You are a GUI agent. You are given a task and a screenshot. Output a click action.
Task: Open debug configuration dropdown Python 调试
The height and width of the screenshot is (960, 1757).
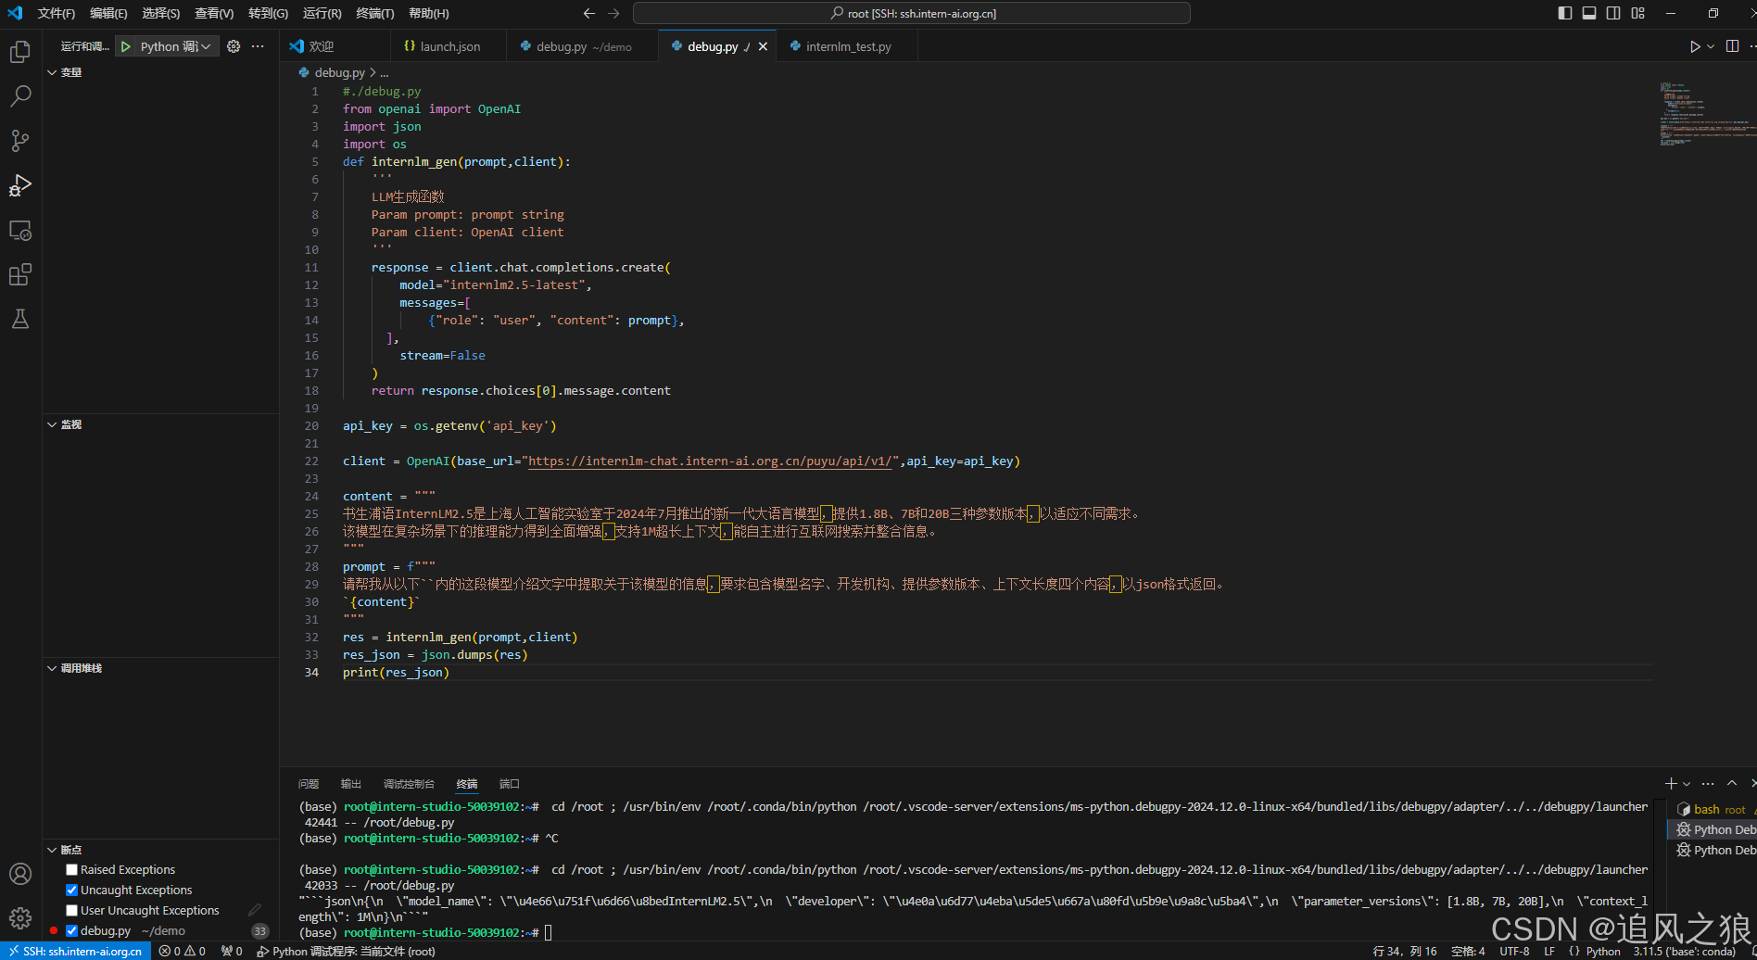(176, 46)
